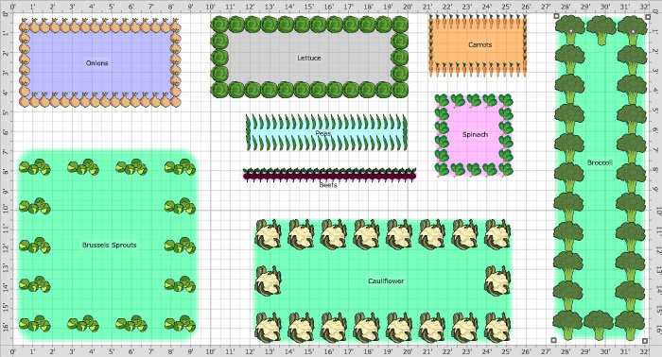Screen dimensions: 662x357
Task: Select the Brussels Sprouts bed label
Action: [110, 245]
